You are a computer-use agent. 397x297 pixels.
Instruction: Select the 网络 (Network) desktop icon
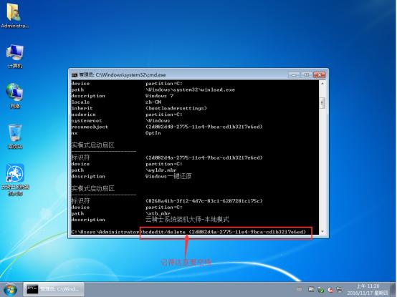14,96
